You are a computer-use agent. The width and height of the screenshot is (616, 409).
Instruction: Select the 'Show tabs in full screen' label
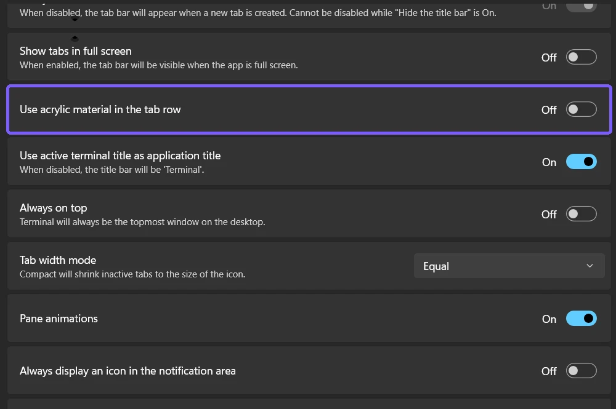point(75,51)
